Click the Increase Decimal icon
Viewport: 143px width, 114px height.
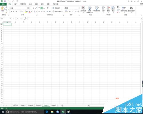point(76,11)
